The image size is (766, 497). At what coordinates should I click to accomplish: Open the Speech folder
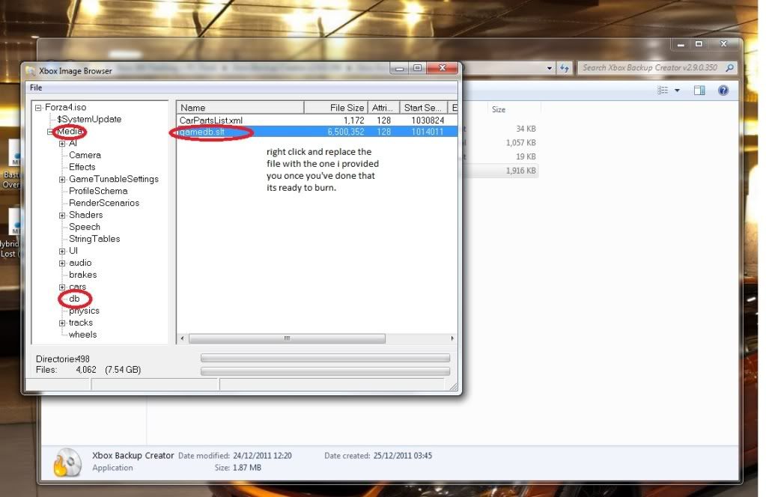tap(85, 227)
